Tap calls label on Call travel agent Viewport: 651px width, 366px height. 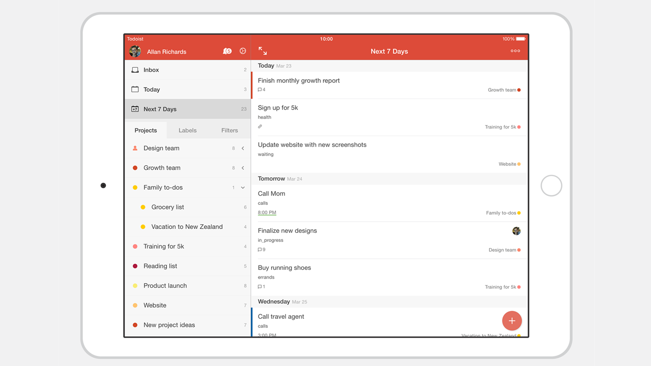(263, 326)
